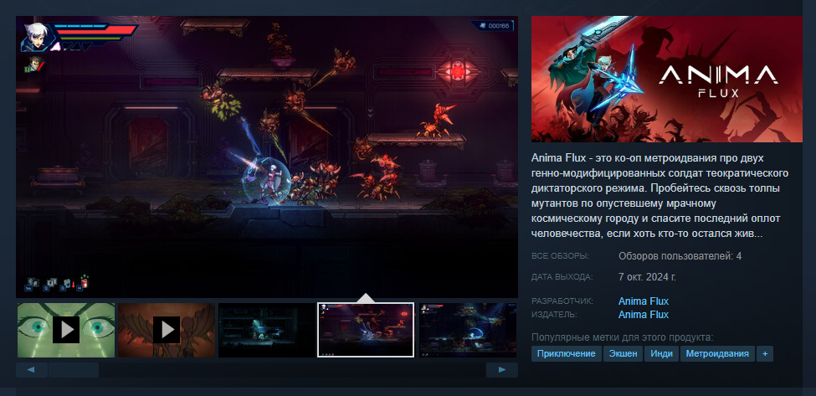Open the Метроидвания tag

point(717,354)
